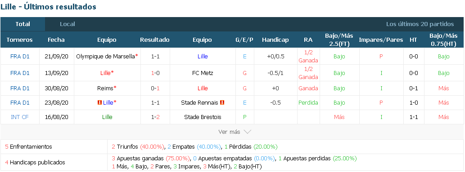This screenshot has height=172, width=465.
Task: Click the Handicap column header
Action: coord(275,40)
